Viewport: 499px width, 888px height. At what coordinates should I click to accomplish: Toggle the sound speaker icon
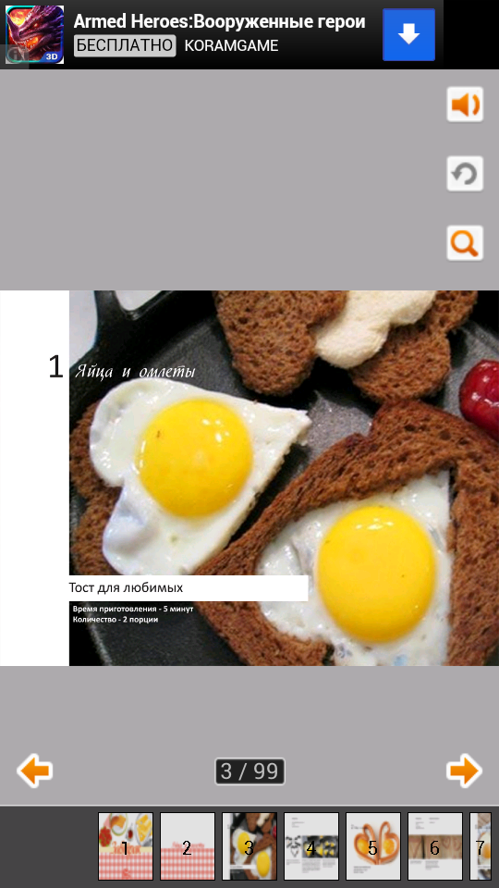(x=465, y=105)
